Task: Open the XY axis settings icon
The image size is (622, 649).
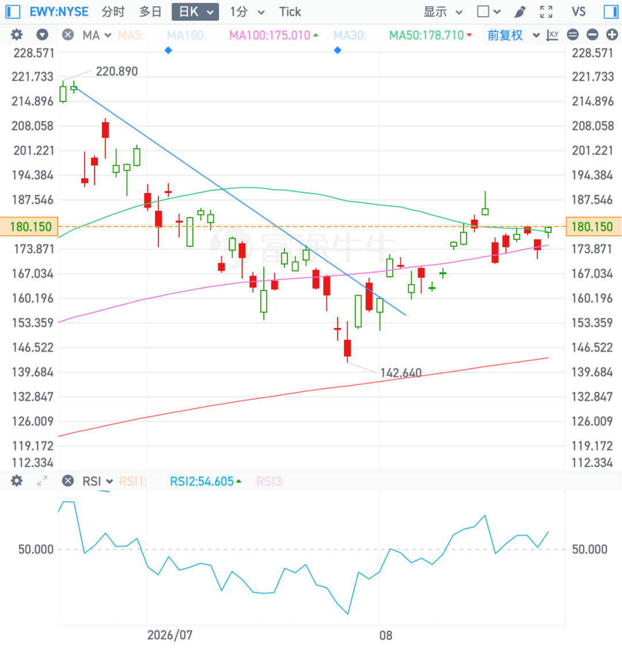Action: point(552,35)
